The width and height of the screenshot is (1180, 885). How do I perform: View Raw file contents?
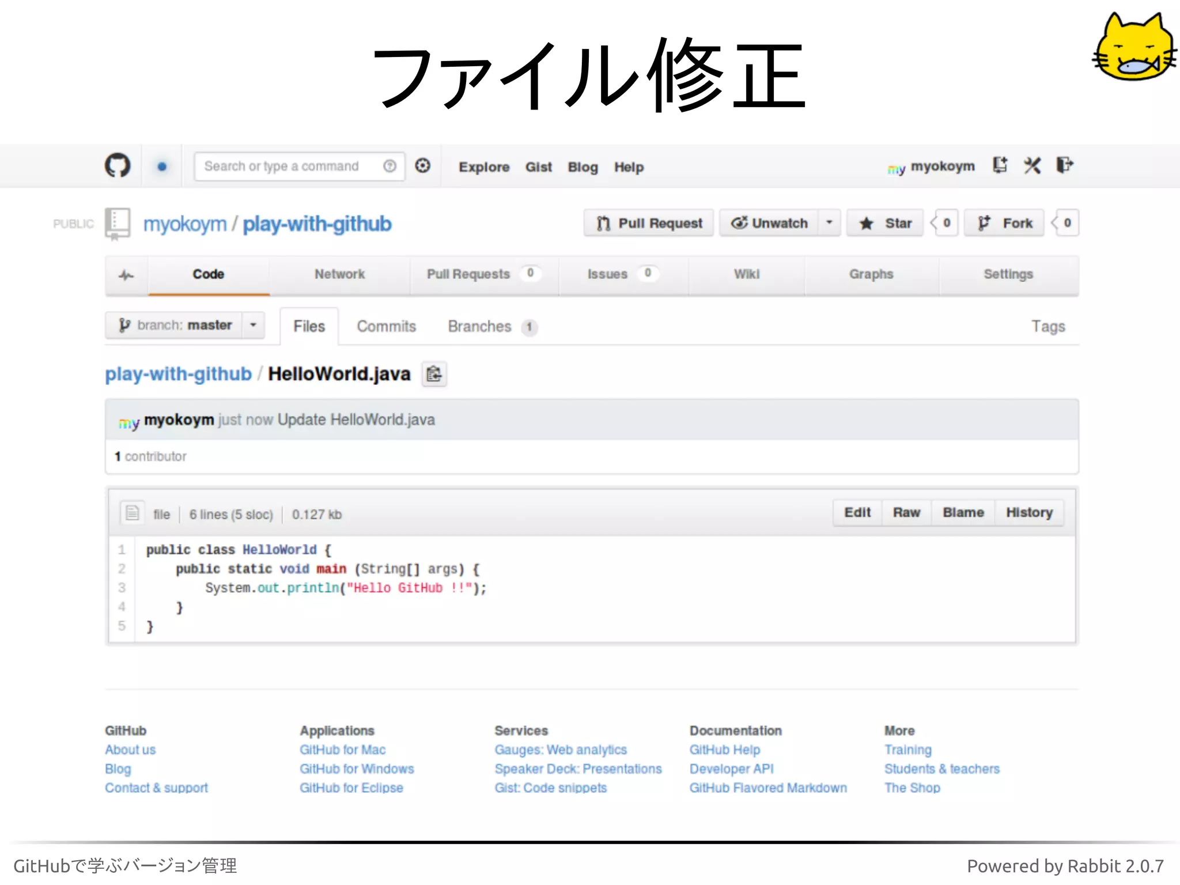click(x=906, y=512)
